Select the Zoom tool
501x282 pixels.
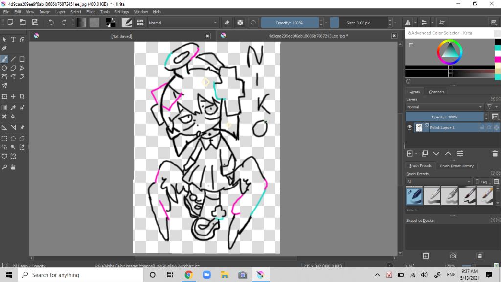click(4, 167)
